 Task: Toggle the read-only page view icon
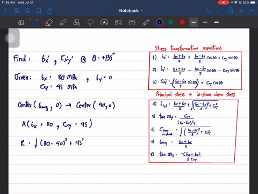[x=21, y=23]
